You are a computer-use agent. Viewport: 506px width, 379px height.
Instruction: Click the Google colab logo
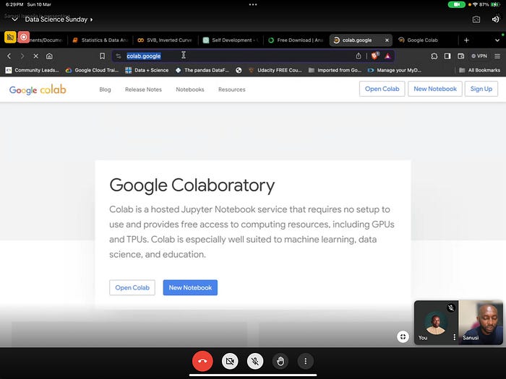tap(38, 90)
